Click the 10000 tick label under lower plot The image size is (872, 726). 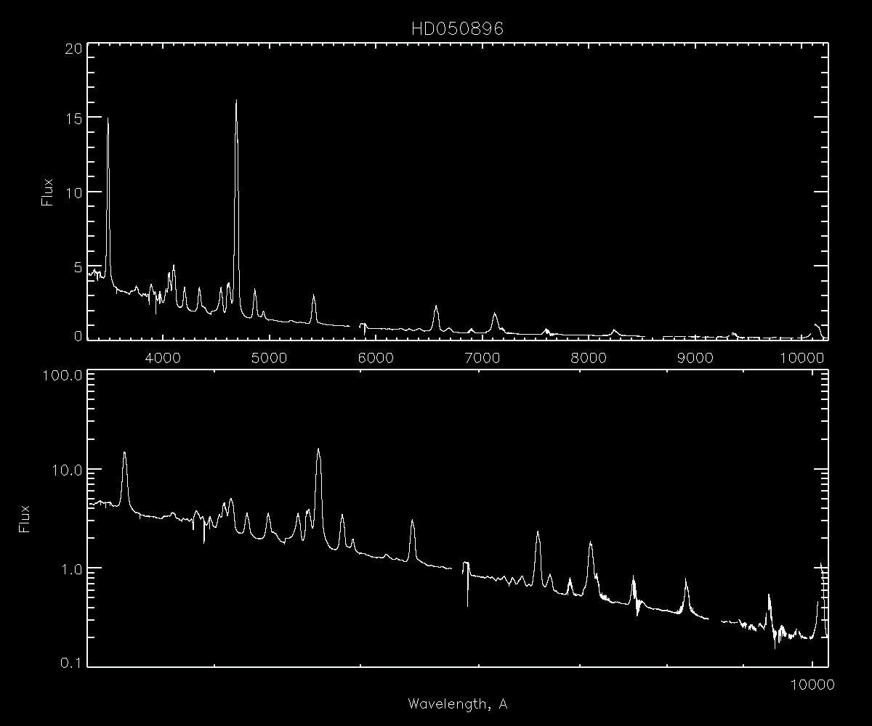click(811, 684)
